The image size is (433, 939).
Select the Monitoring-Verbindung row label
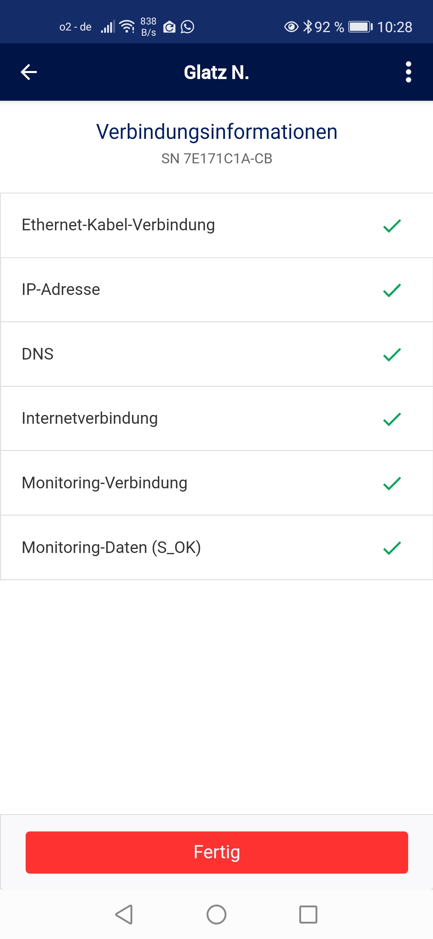click(105, 483)
